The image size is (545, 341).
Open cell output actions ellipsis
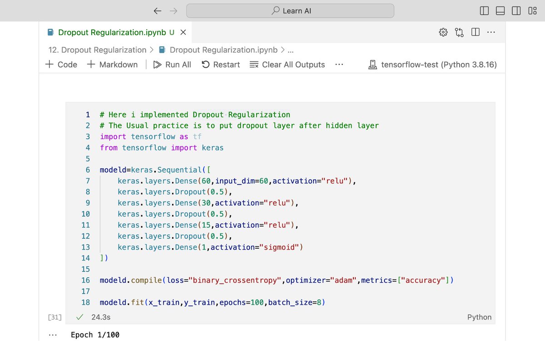(53, 335)
